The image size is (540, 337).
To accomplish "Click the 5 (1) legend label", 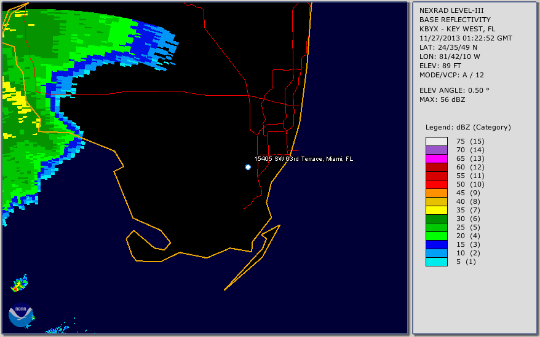I will 466,261.
